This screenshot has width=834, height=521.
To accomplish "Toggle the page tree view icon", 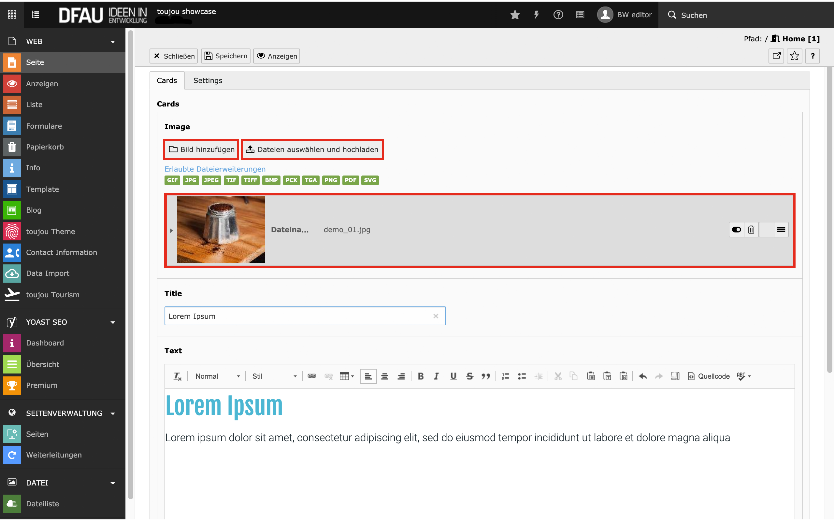I will (35, 14).
